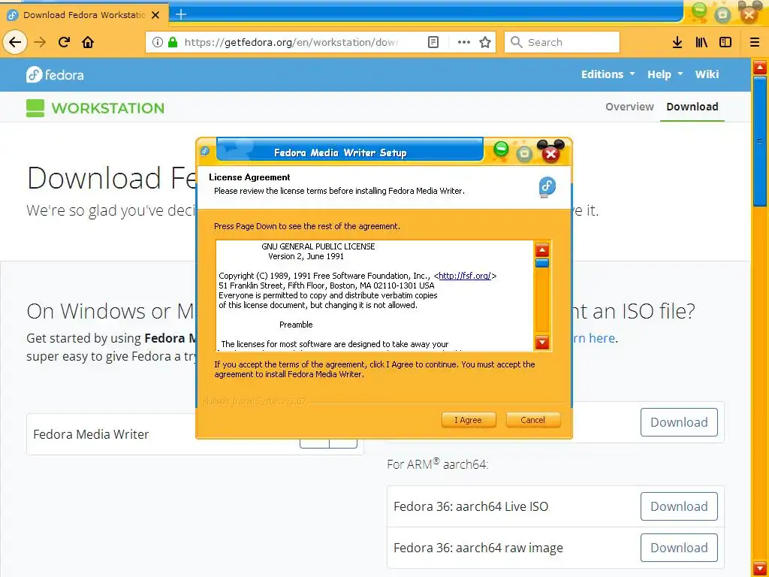769x577 pixels.
Task: Open the library bookshelf icon
Action: (x=701, y=42)
